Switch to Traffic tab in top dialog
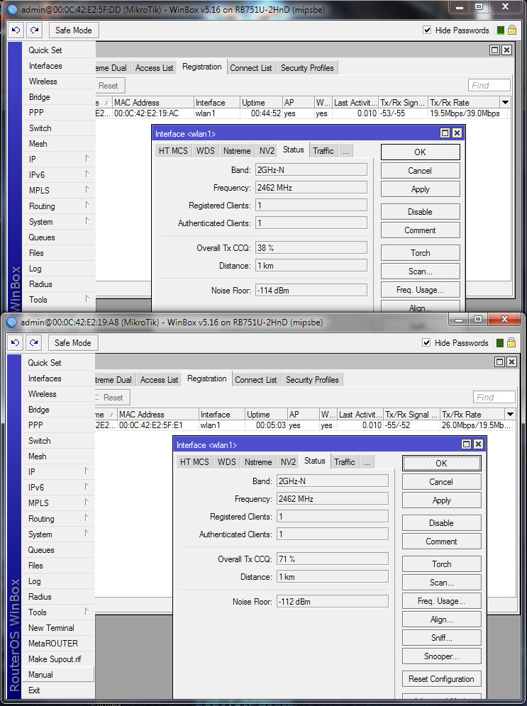 click(x=323, y=151)
